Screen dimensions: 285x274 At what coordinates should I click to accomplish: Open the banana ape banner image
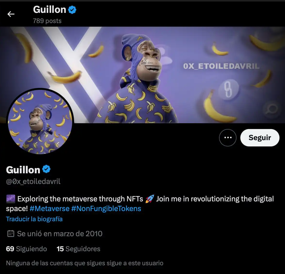[143, 75]
